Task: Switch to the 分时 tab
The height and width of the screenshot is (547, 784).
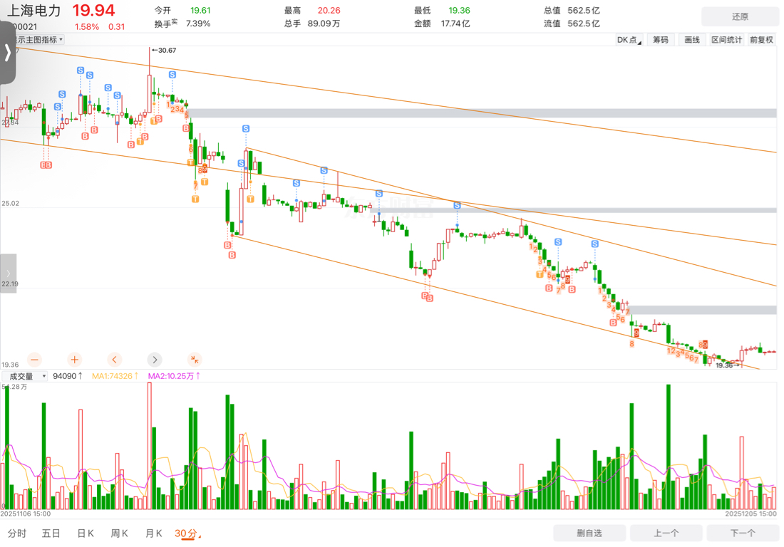Action: pyautogui.click(x=17, y=533)
